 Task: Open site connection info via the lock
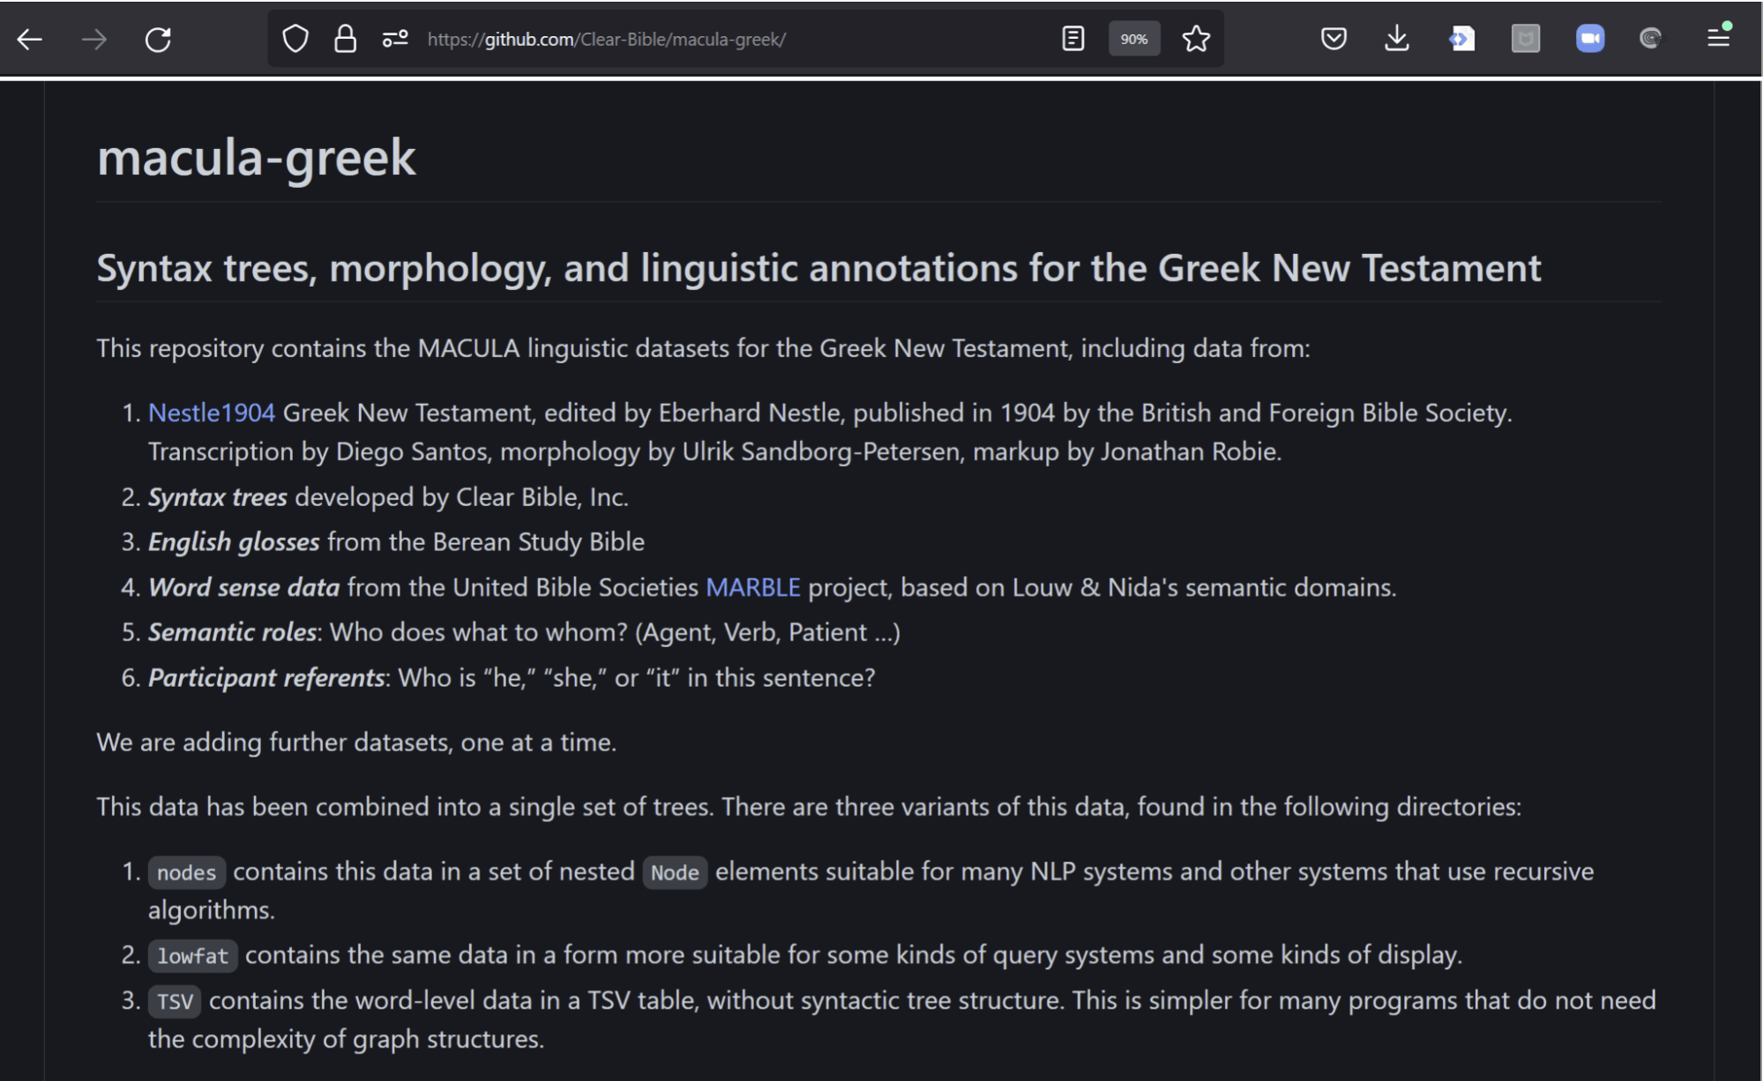(344, 38)
